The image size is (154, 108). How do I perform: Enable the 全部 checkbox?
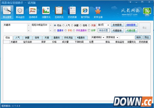click(x=89, y=30)
